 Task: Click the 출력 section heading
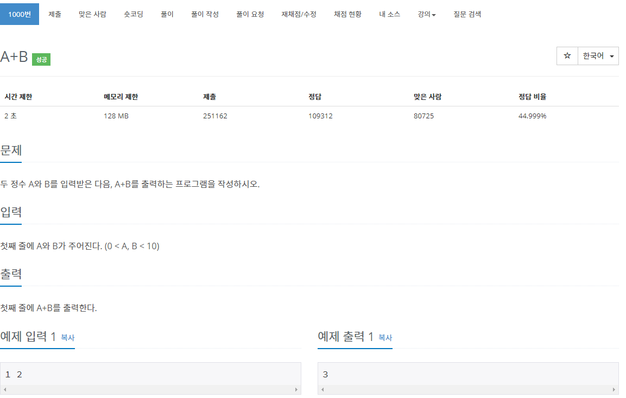point(11,274)
